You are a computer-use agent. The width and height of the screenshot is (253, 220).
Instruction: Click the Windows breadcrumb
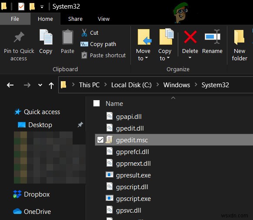coord(176,85)
